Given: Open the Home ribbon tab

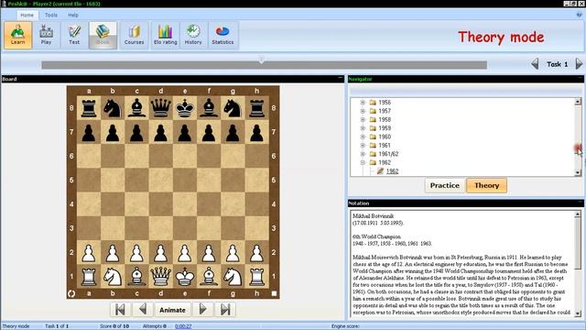Looking at the screenshot, I should click(27, 15).
